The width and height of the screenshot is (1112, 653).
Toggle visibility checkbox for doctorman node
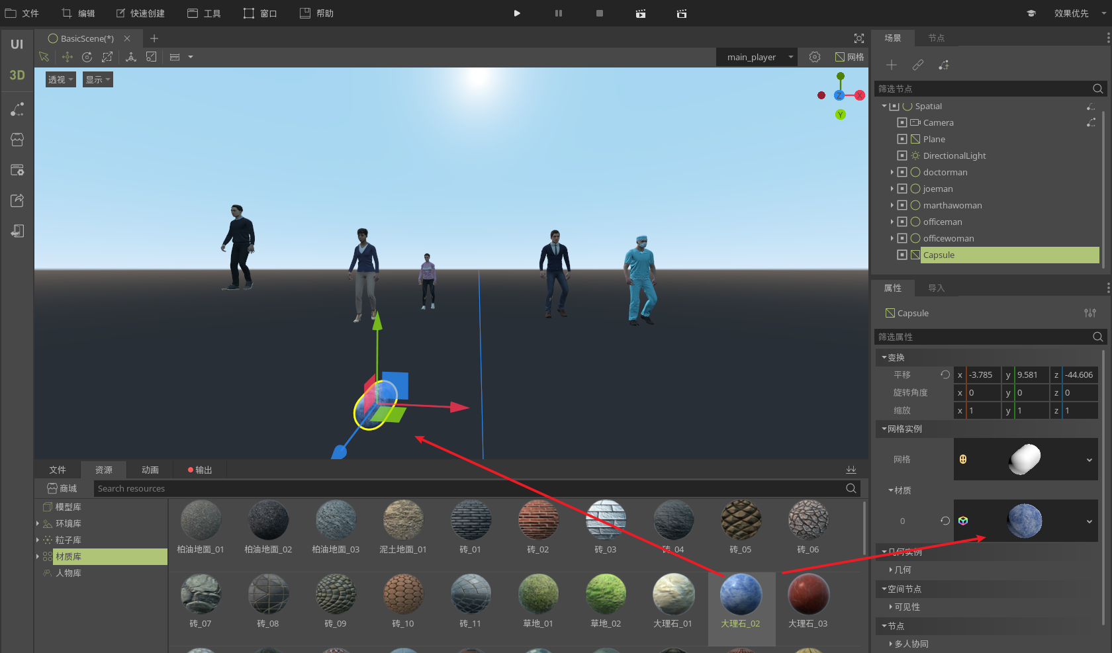(x=902, y=172)
